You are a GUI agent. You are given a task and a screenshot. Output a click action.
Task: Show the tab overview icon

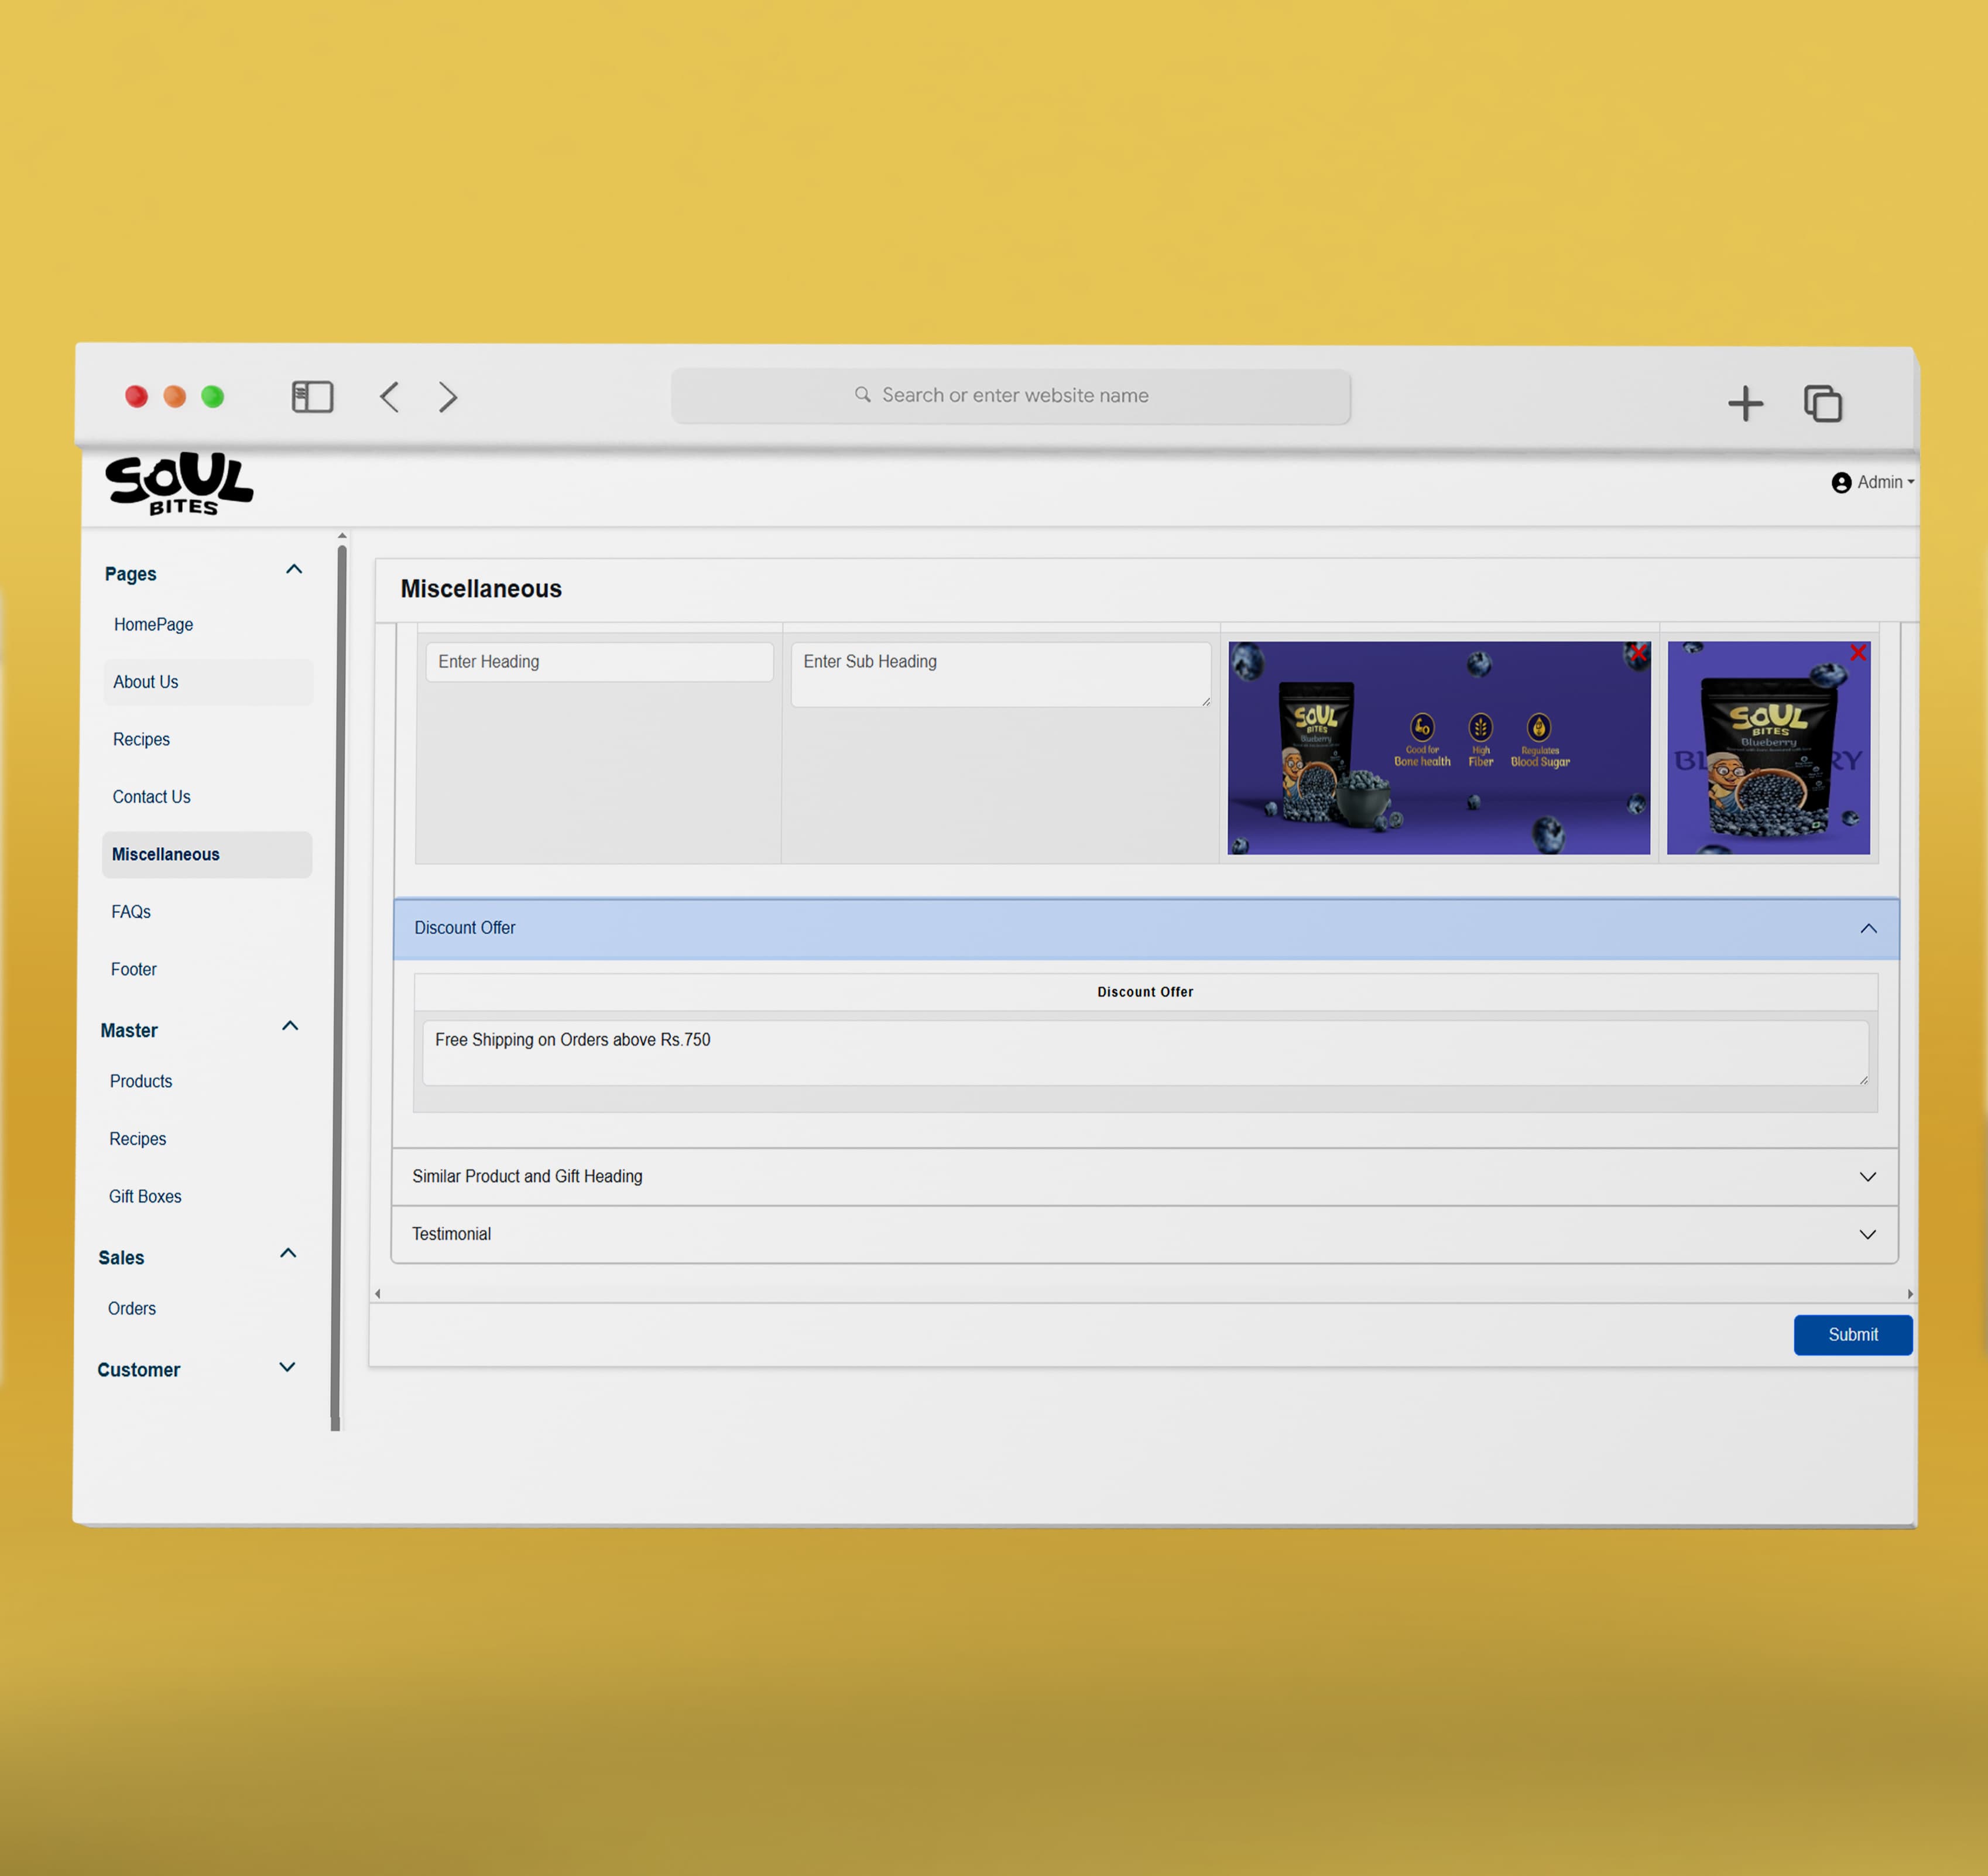click(x=1823, y=404)
